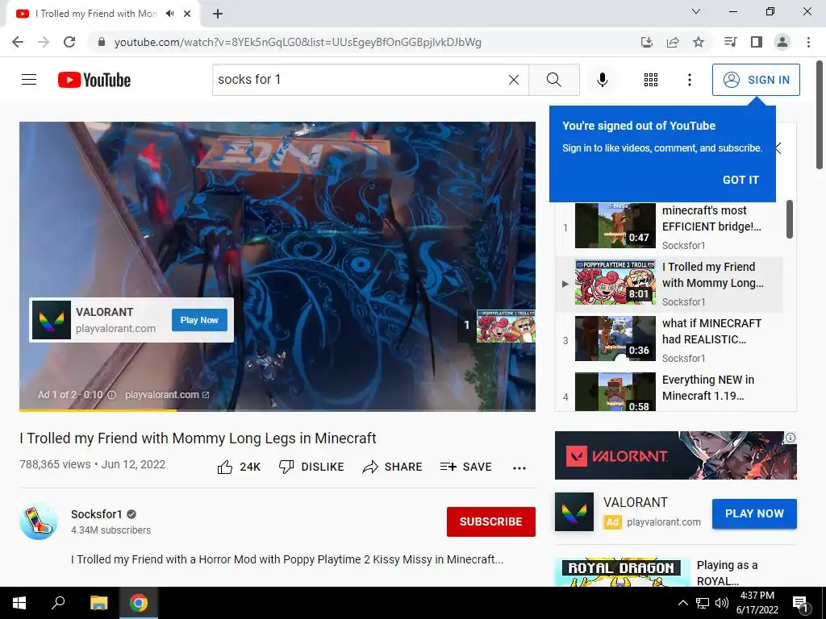Image resolution: width=826 pixels, height=619 pixels.
Task: Close the 'I Trolled my Friend' tab
Action: 187,14
